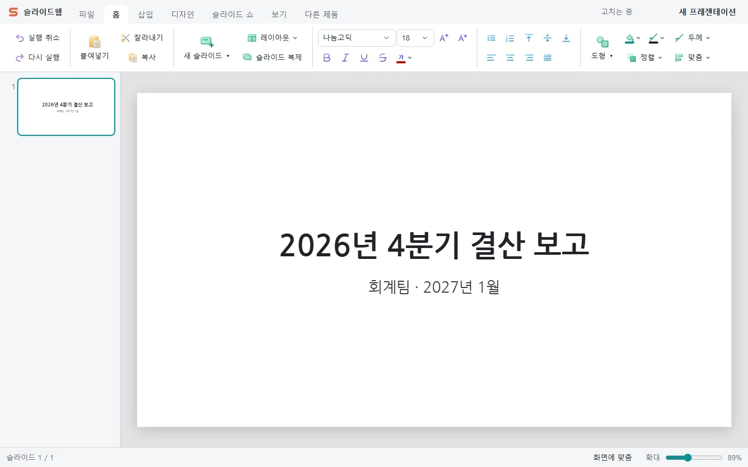Click the 화면에 맞춤 fit button
The height and width of the screenshot is (467, 748).
[612, 458]
